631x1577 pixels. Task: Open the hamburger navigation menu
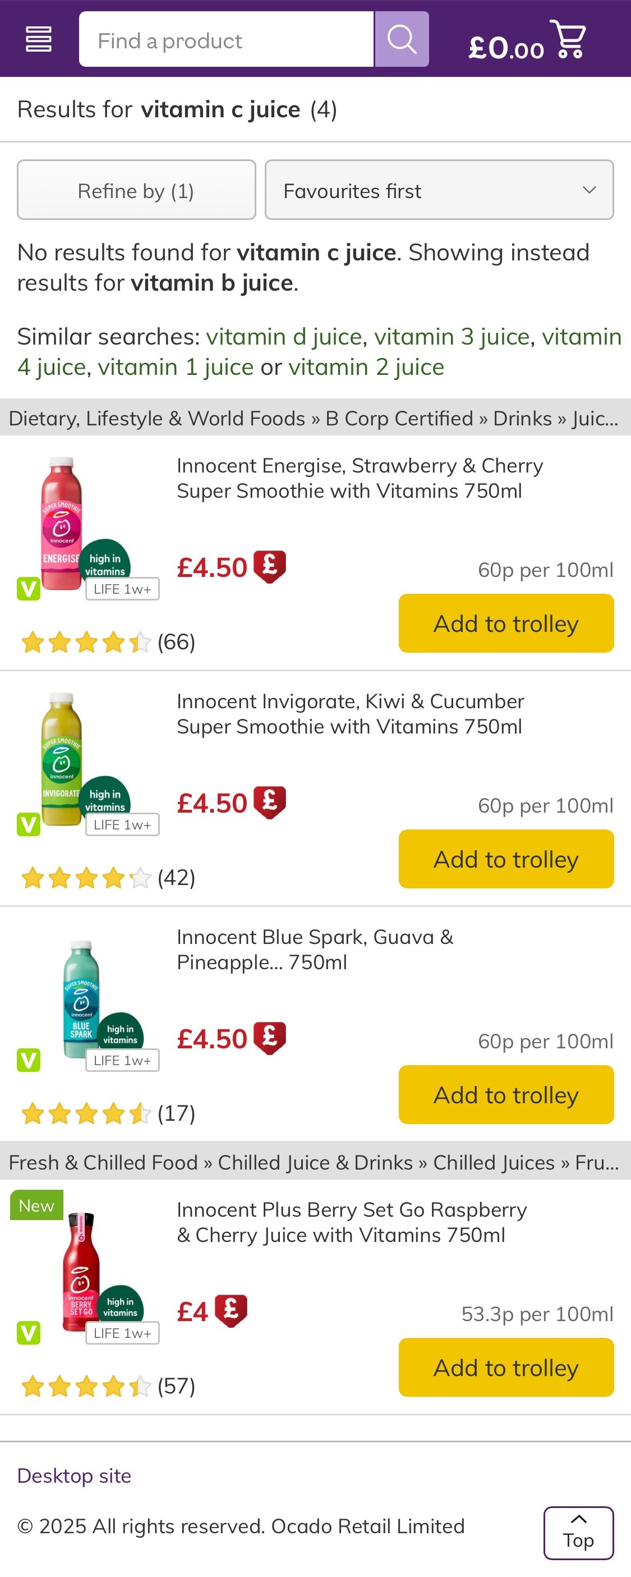pyautogui.click(x=38, y=39)
